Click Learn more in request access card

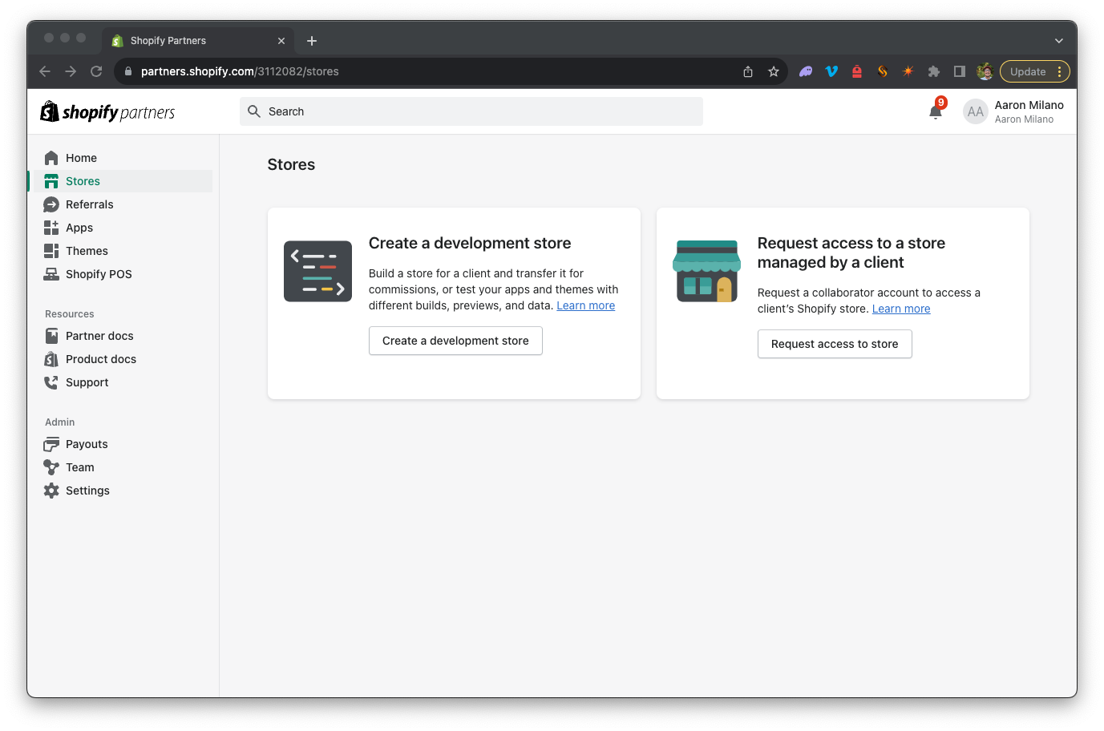(x=901, y=309)
